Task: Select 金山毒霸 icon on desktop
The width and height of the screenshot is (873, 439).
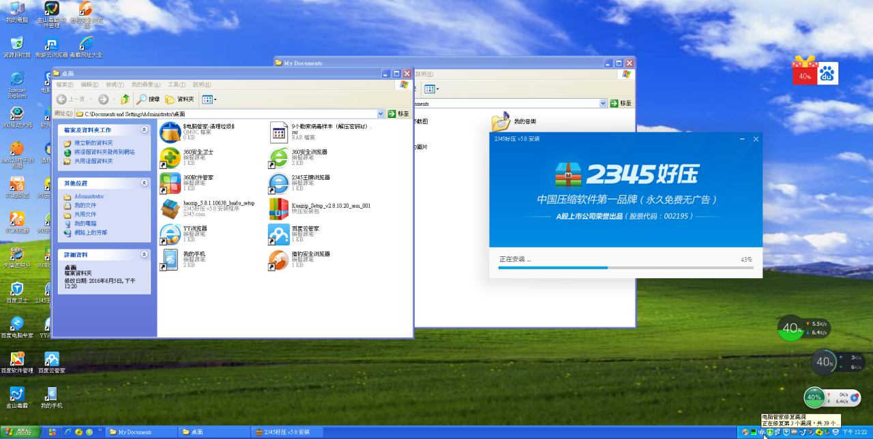Action: point(17,395)
